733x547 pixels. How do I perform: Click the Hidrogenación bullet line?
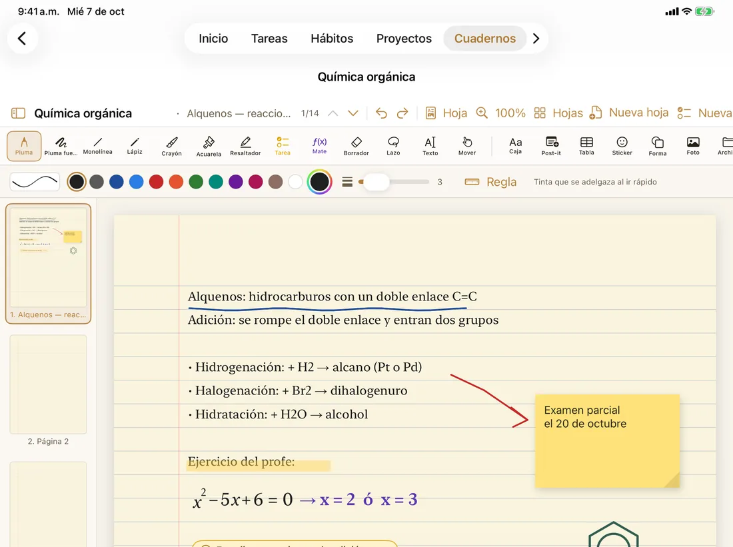coord(305,367)
